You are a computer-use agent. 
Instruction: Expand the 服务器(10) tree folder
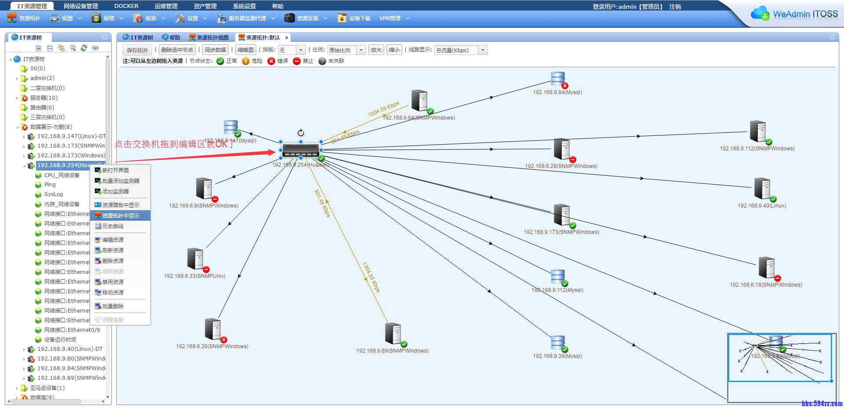[17, 98]
